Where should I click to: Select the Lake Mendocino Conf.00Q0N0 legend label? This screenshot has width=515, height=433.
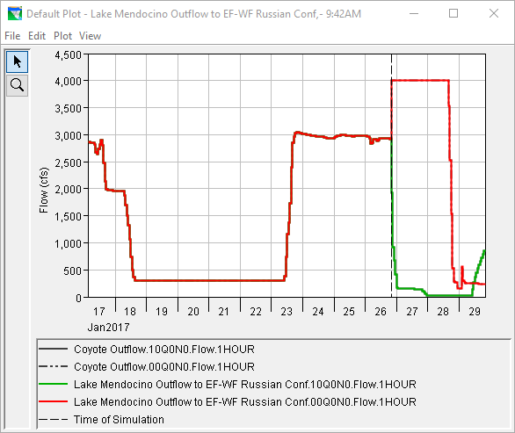pyautogui.click(x=245, y=401)
